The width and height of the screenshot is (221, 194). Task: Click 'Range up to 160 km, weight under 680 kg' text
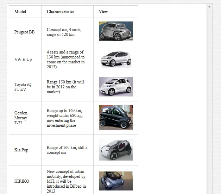click(65, 118)
